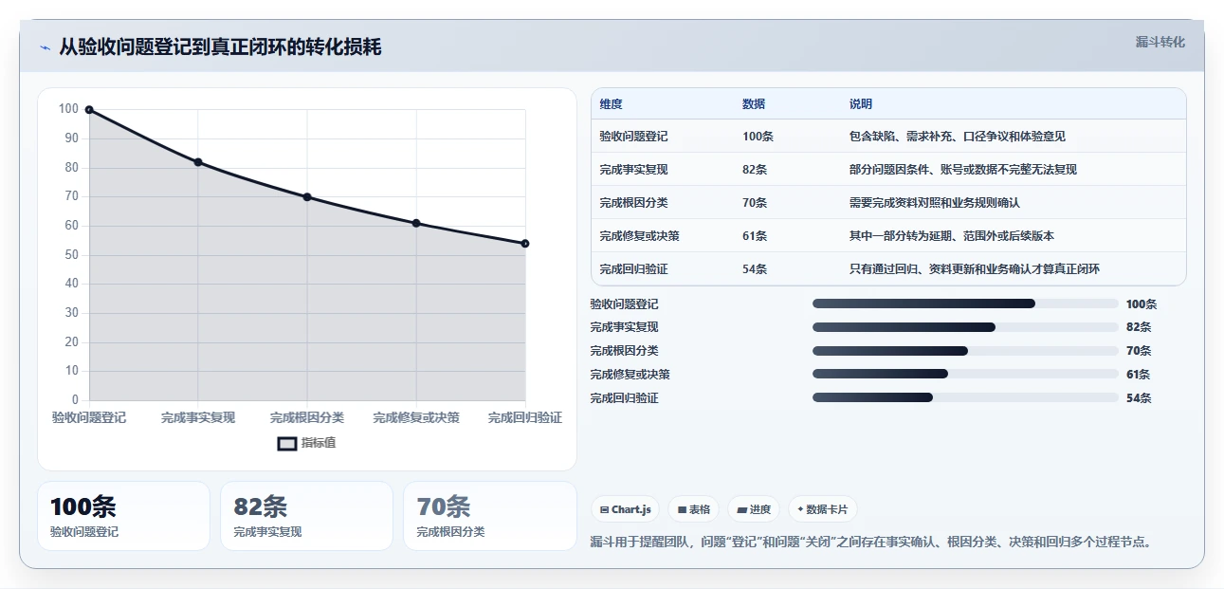Click the 完成根因分类 label in the progress list
The image size is (1224, 589).
[x=624, y=351]
